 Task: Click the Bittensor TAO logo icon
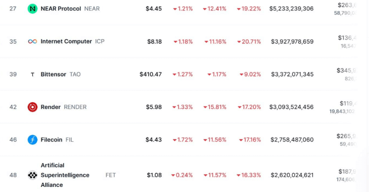coord(32,74)
